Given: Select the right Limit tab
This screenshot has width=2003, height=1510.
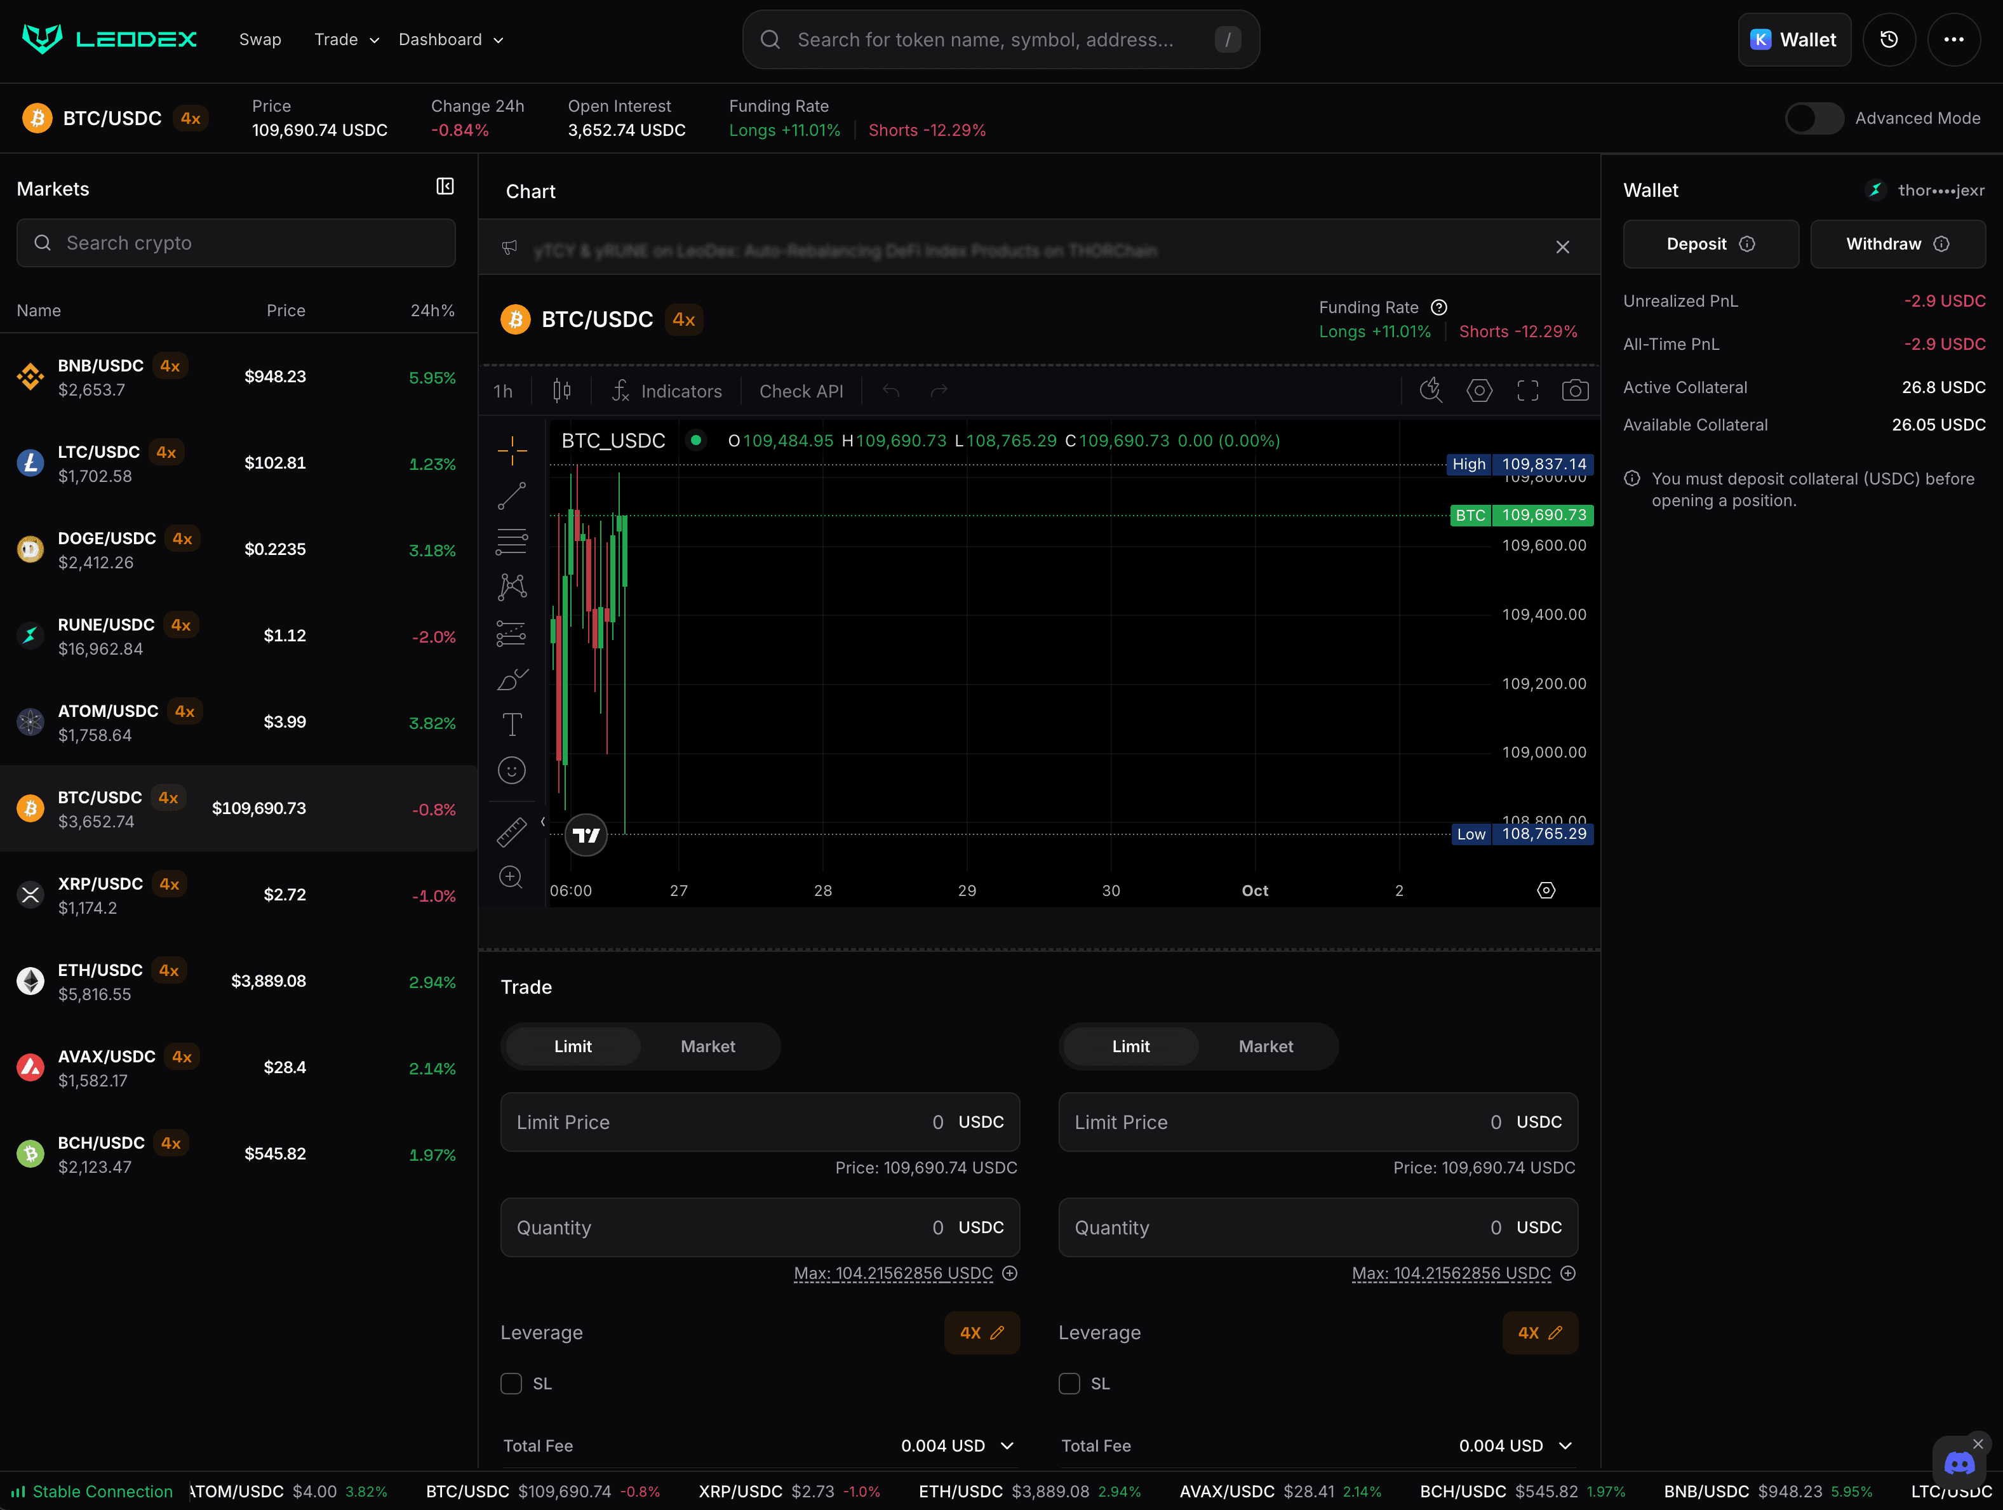Looking at the screenshot, I should tap(1130, 1046).
